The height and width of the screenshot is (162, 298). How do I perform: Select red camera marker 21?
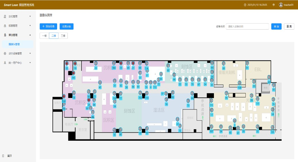click(133, 63)
